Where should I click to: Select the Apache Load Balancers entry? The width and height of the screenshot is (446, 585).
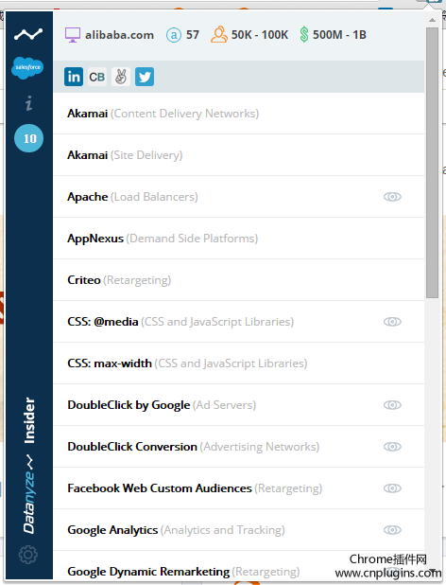coord(239,197)
